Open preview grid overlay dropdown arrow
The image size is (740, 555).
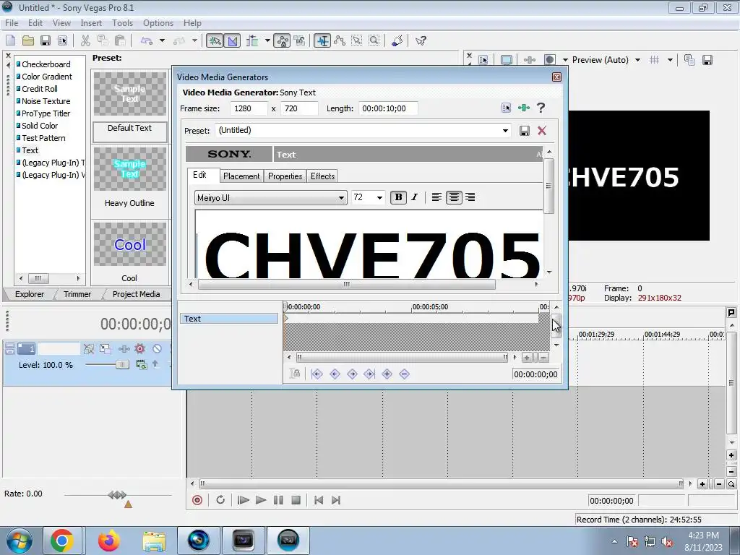pos(670,60)
